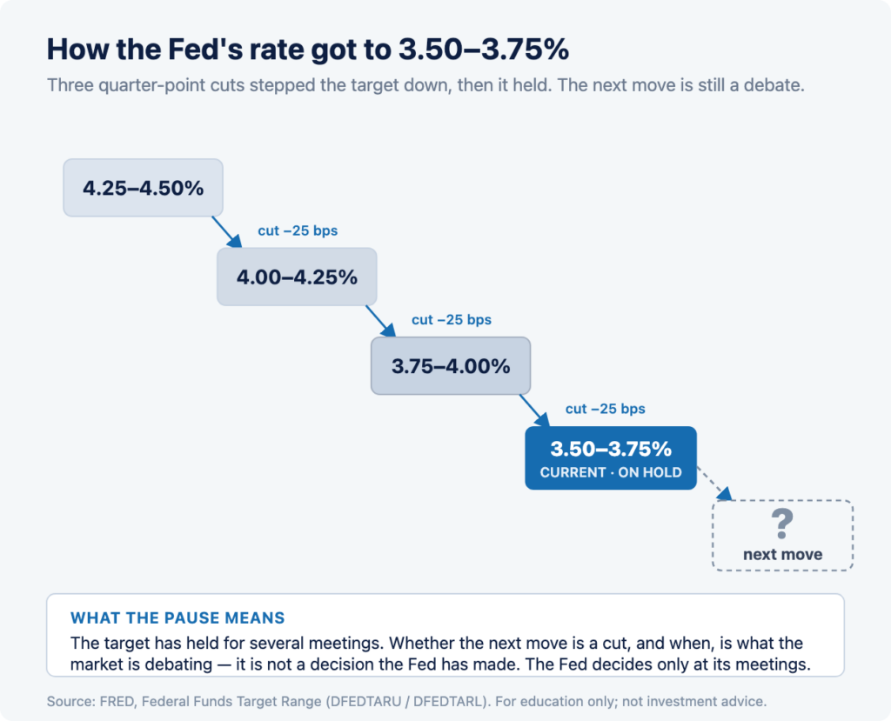Click the arrow pointing to 3.75–4.00%
The image size is (891, 721).
point(381,321)
